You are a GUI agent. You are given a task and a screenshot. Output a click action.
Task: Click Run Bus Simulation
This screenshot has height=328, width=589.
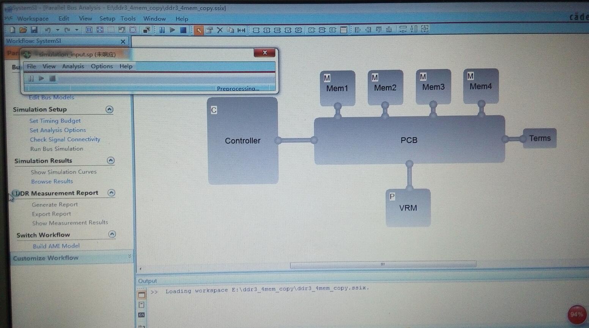coord(57,149)
